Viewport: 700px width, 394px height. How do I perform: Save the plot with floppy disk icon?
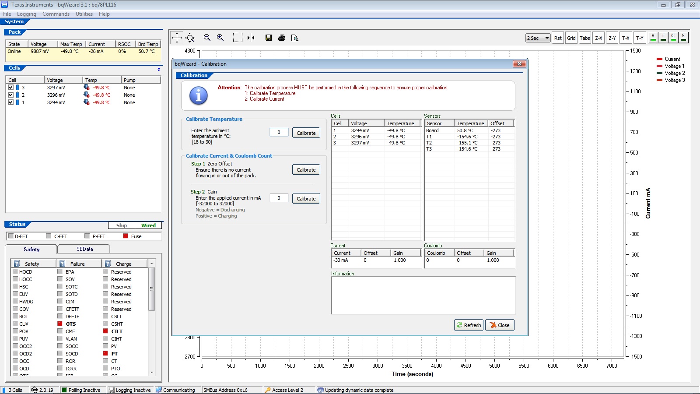coord(269,38)
